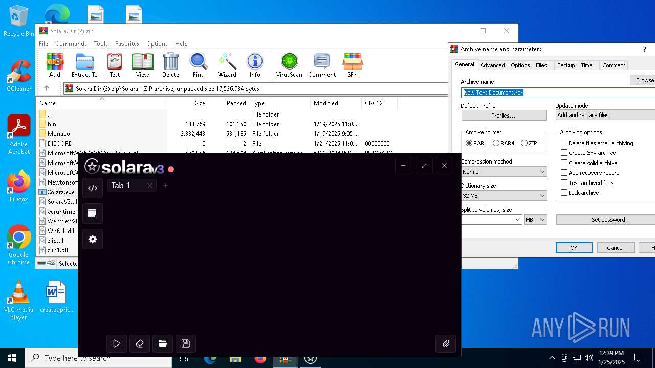This screenshot has height=368, width=655.
Task: Save script with Solara floppy icon
Action: (x=186, y=344)
